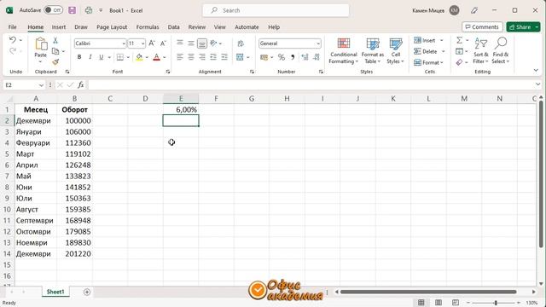Open Sort & Filter menu

tap(481, 51)
